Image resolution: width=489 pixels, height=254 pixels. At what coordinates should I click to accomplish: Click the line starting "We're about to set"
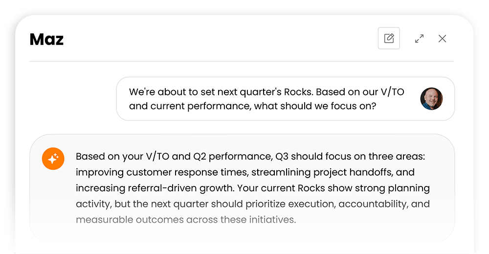(x=267, y=92)
